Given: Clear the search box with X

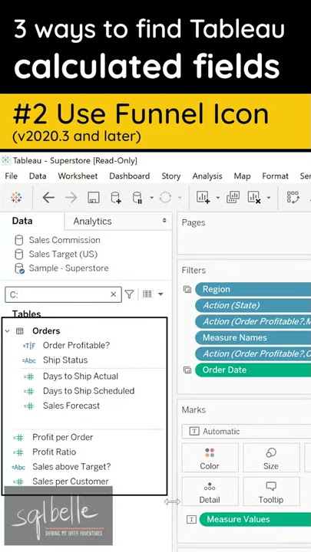Looking at the screenshot, I should (113, 294).
